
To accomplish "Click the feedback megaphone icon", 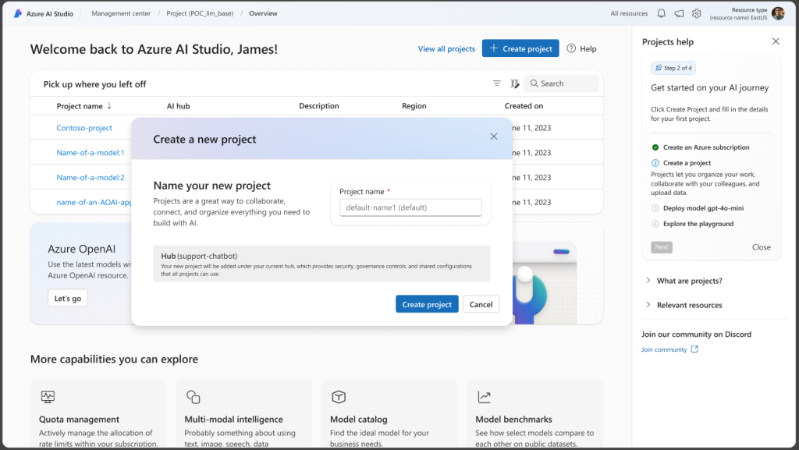I will (679, 14).
